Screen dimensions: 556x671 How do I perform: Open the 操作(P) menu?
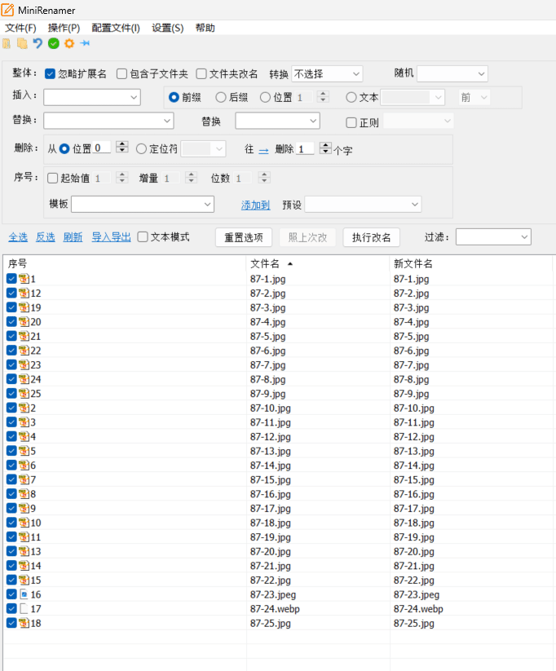coord(64,29)
